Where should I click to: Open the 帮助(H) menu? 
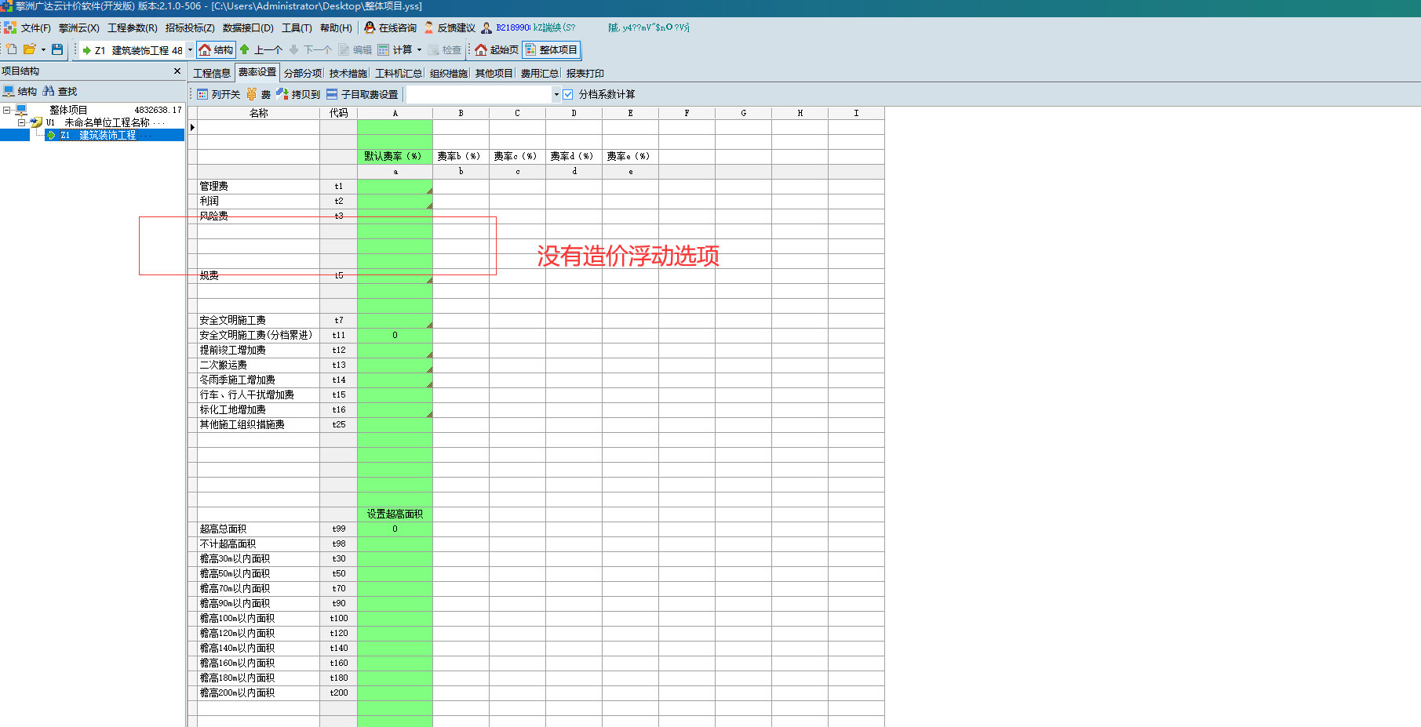click(x=336, y=28)
